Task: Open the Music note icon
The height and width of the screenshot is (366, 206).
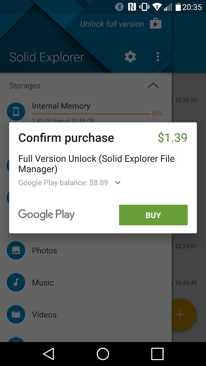Action: click(16, 283)
